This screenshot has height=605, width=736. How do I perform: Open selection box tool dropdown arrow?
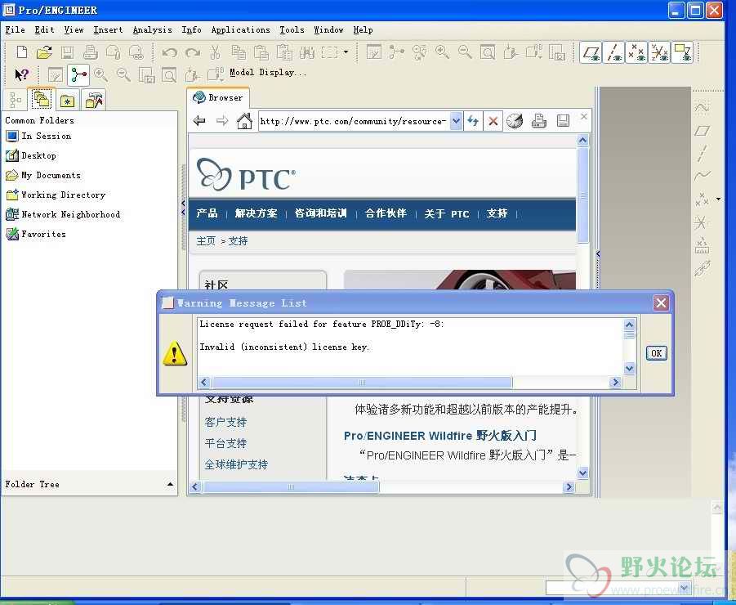(346, 52)
